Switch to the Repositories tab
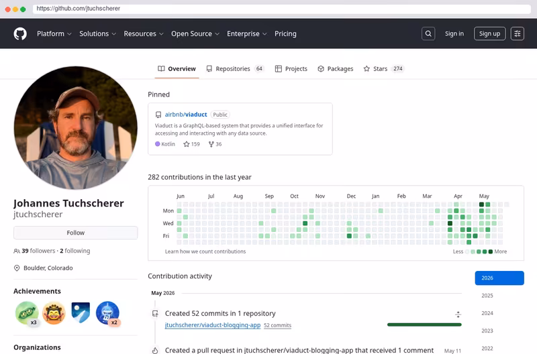Screen dimensions: 537x354 pos(236,69)
